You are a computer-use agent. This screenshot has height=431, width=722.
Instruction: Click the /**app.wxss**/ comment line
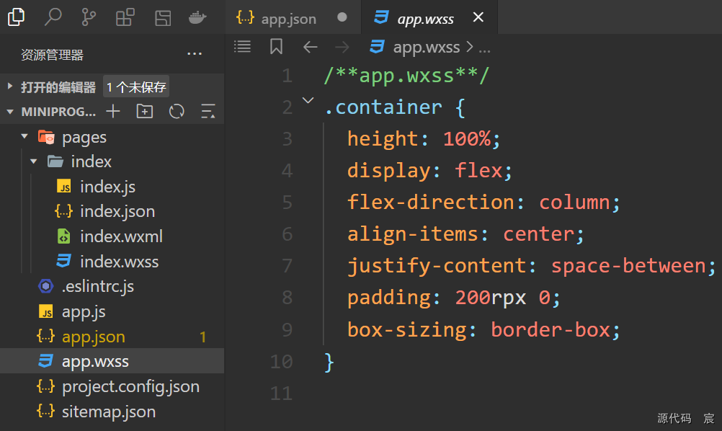tap(406, 75)
